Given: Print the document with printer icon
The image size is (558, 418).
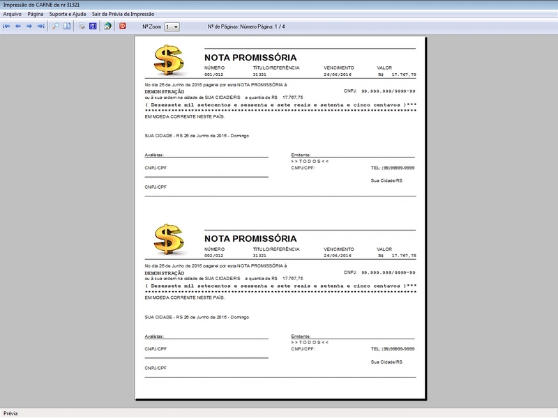Looking at the screenshot, I should [x=82, y=26].
